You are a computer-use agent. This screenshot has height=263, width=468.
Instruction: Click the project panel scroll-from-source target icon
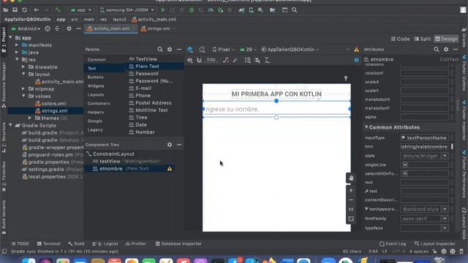(x=47, y=28)
